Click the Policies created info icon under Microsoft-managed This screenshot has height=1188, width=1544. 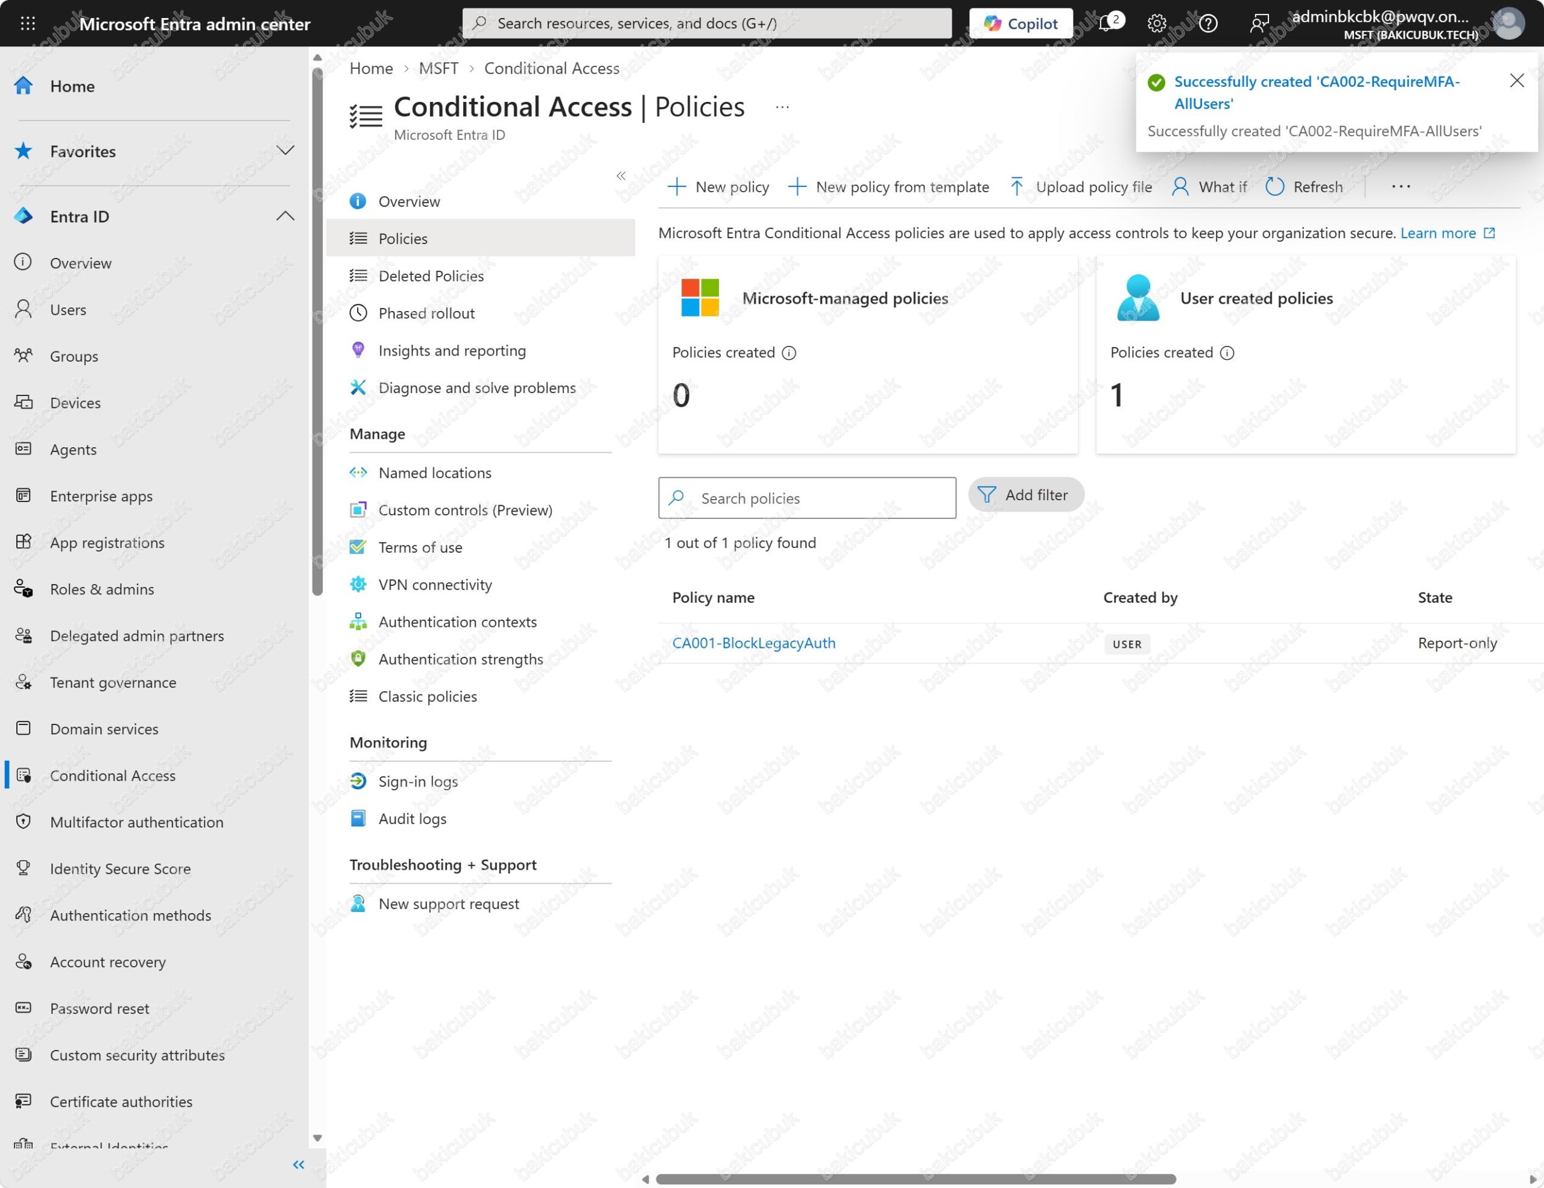[x=789, y=353]
